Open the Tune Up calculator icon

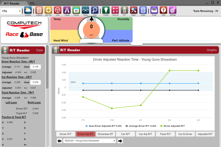pos(115,10)
